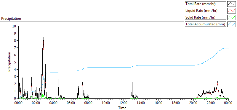Screen dimensions: 237x110
Task: Click the 20:00 time axis label
Action: 193,103
